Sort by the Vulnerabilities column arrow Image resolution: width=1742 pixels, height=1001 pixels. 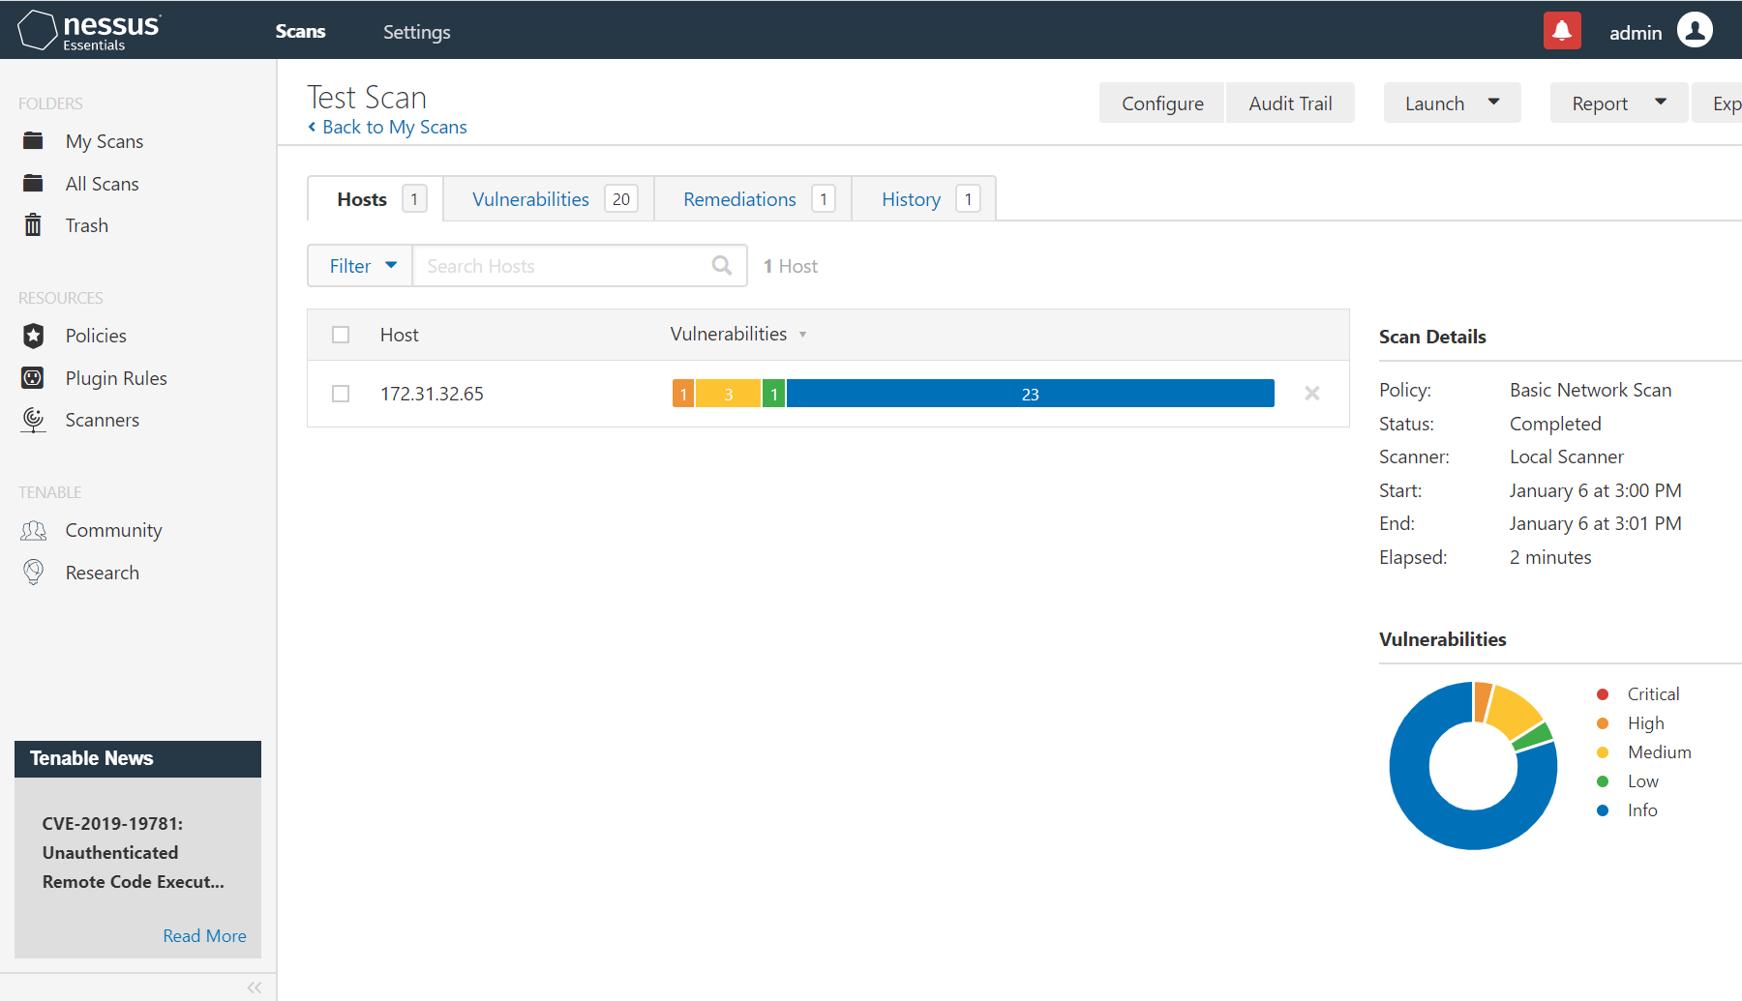point(802,336)
